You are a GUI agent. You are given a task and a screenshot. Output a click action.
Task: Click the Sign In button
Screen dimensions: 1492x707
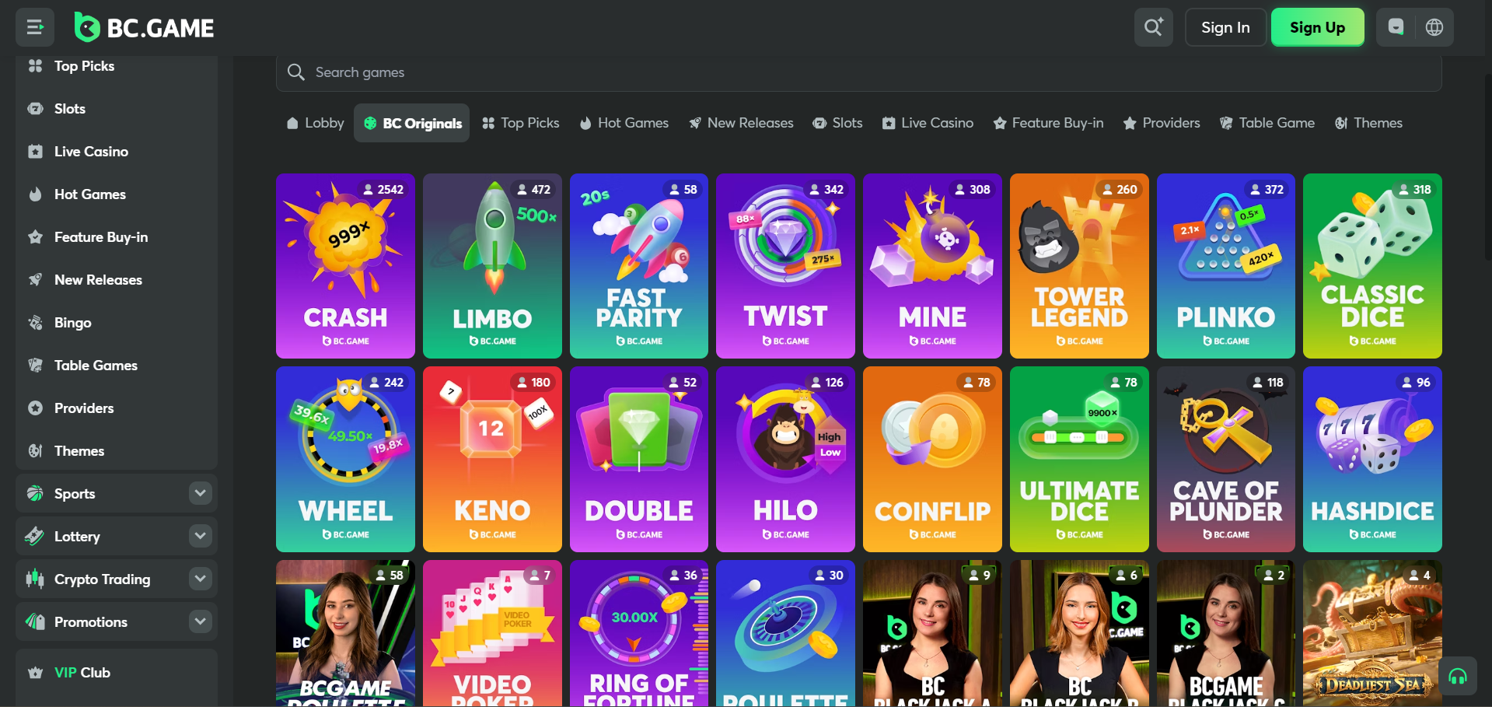coord(1225,27)
